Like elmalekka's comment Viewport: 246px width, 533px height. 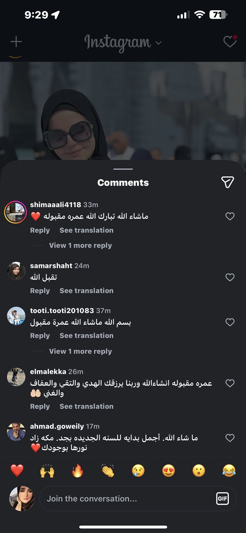coord(230,383)
